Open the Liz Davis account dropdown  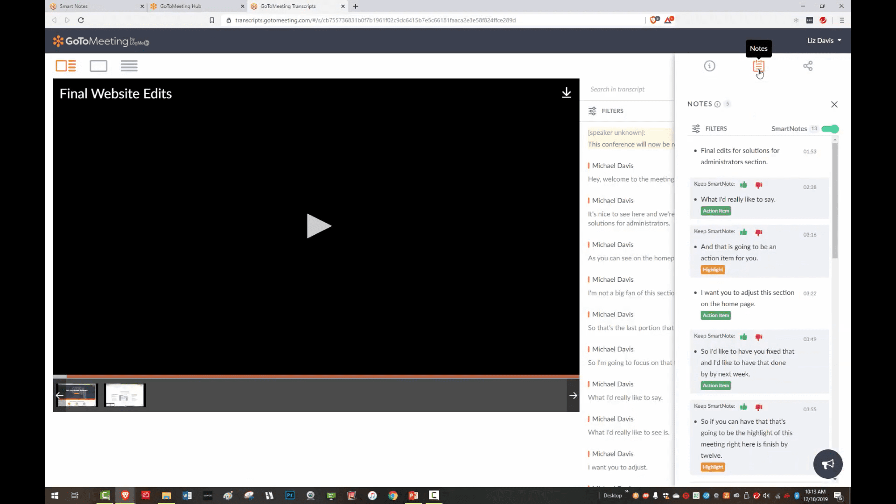click(x=824, y=41)
